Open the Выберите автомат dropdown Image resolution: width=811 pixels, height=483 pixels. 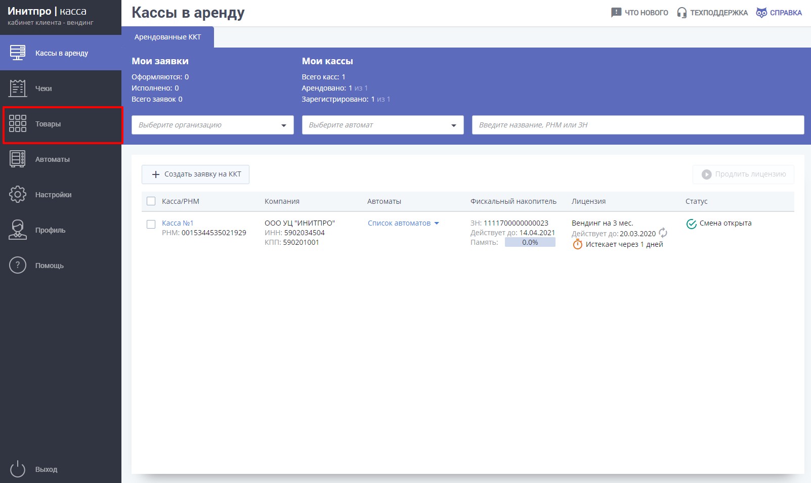point(383,125)
